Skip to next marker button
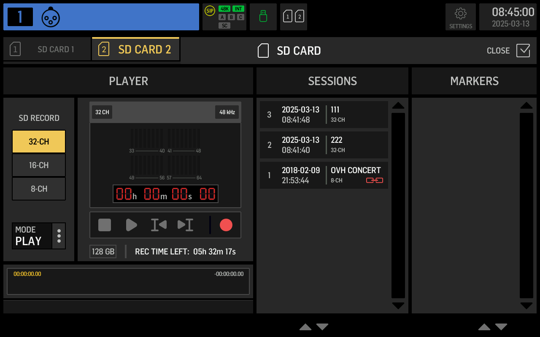This screenshot has width=540, height=337. 185,225
